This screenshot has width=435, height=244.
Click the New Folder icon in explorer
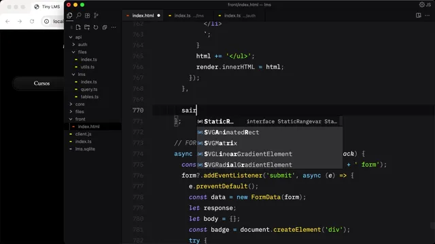[87, 27]
